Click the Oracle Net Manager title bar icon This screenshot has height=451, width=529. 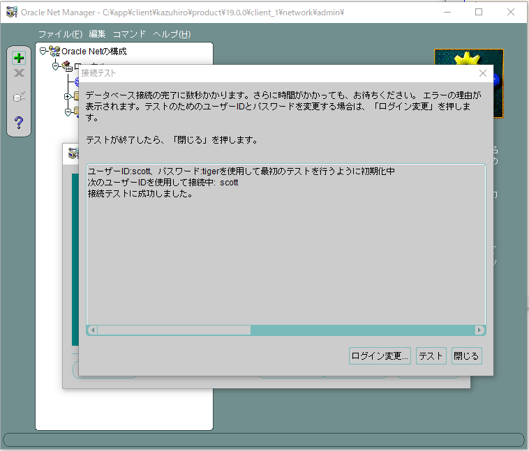[x=11, y=12]
